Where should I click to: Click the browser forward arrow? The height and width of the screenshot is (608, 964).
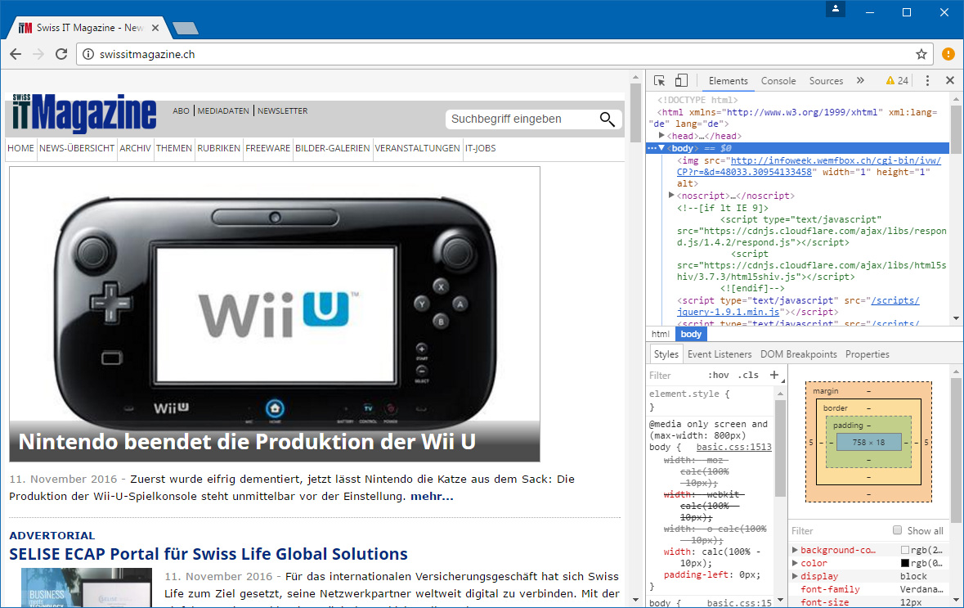point(38,54)
